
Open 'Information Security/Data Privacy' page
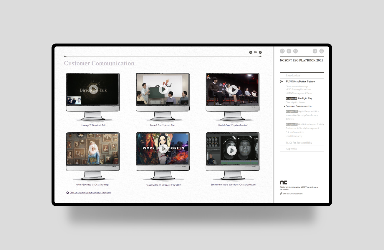(302, 115)
